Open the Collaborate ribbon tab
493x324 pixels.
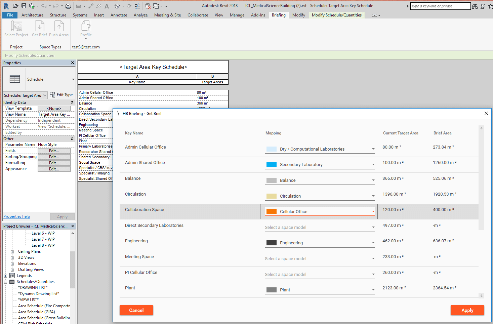tap(198, 15)
